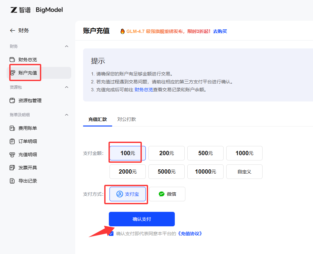The width and height of the screenshot is (313, 254).
Task: Collapse the 账单及明细 sidebar section
Action: [67, 115]
